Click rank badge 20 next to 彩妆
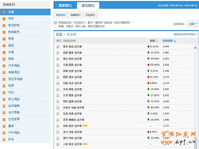 (x=4, y=140)
